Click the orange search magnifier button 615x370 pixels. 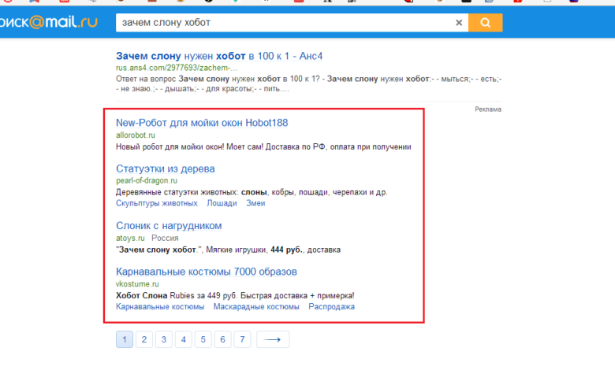[x=486, y=23]
